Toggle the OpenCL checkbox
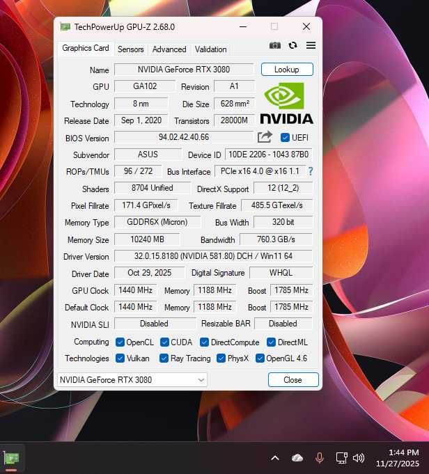Image resolution: width=429 pixels, height=474 pixels. coord(120,342)
